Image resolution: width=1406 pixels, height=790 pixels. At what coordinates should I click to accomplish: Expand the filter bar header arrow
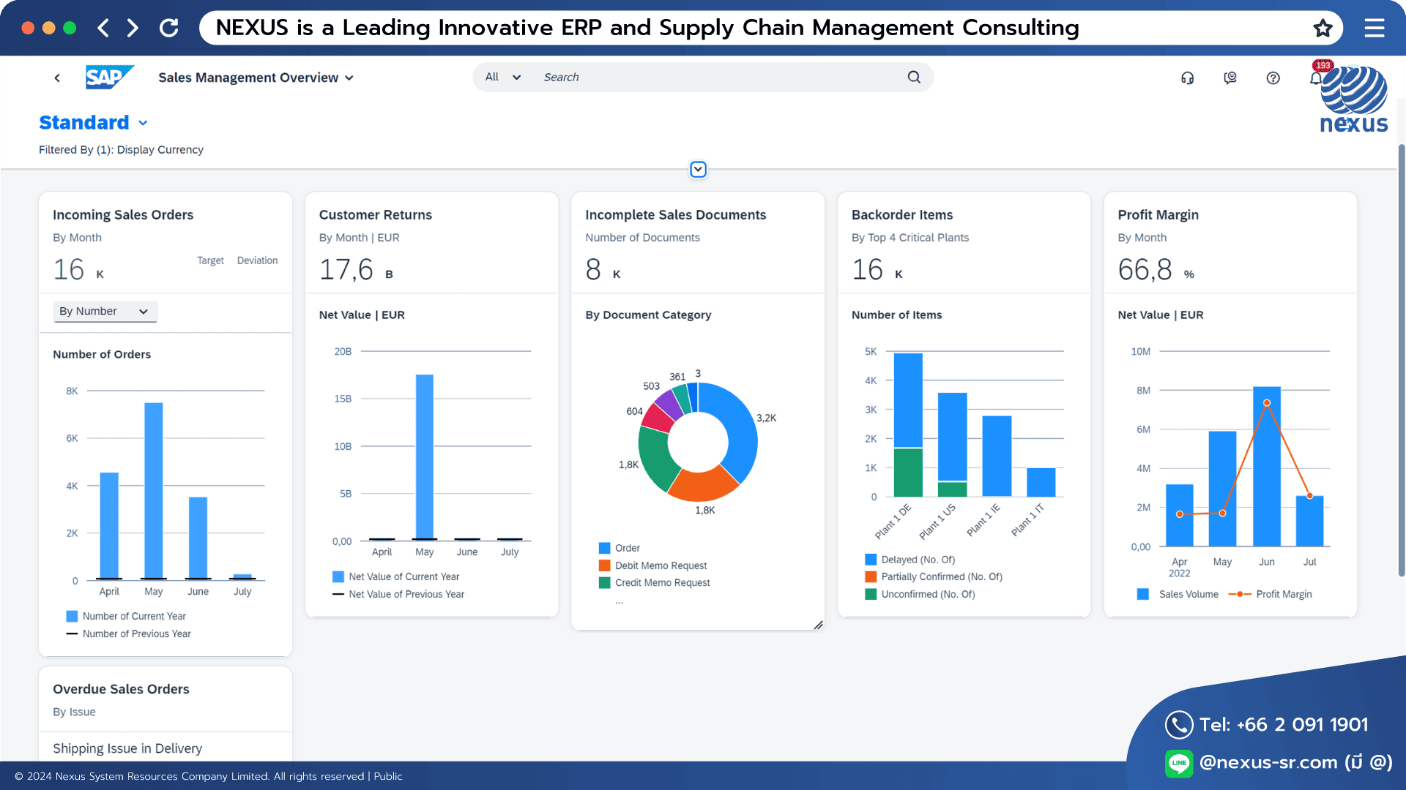pyautogui.click(x=698, y=170)
